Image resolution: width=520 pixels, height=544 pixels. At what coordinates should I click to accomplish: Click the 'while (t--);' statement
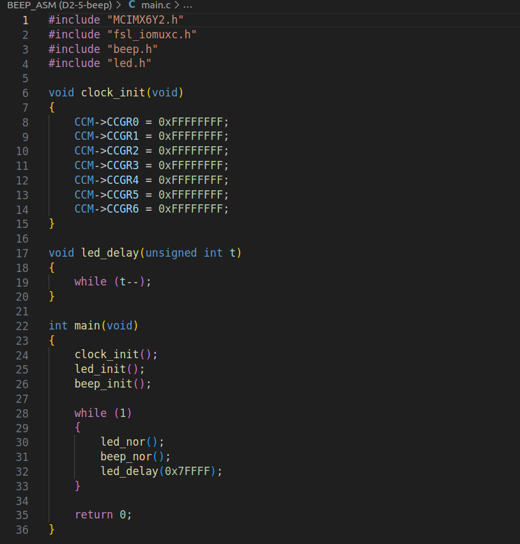[x=112, y=282]
